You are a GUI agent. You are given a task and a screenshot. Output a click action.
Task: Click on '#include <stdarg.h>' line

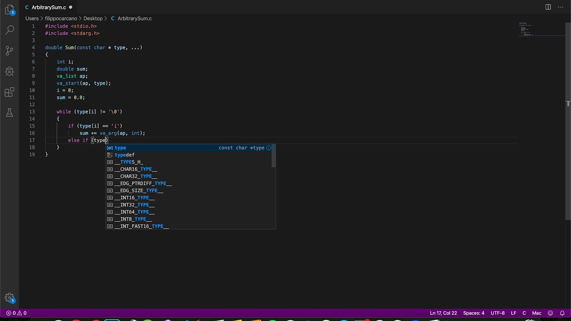[72, 33]
